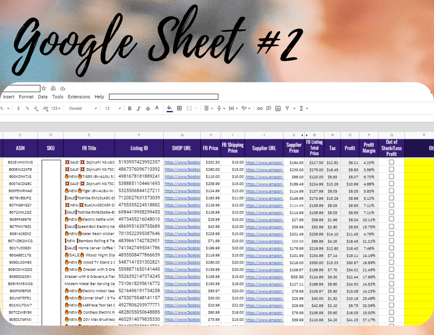
Task: Tick Out of Stock checkbox for B08PP48979
Action: [391, 219]
